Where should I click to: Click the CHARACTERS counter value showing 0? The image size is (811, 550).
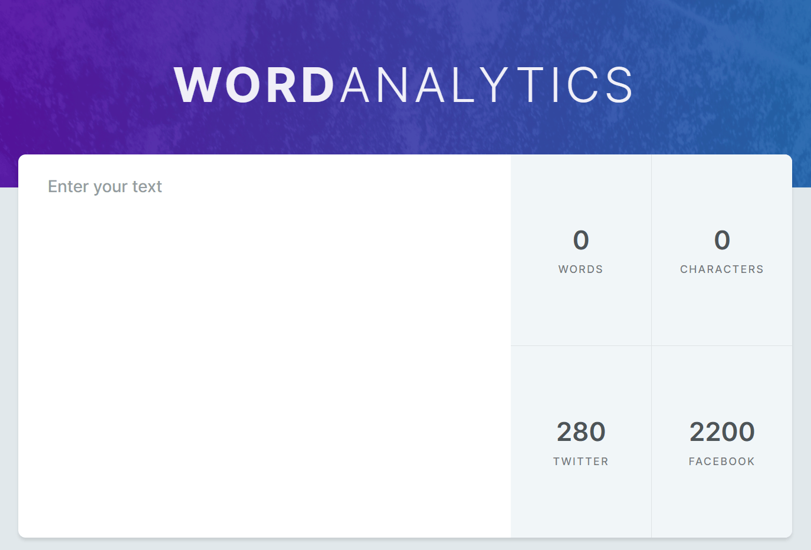[721, 241]
